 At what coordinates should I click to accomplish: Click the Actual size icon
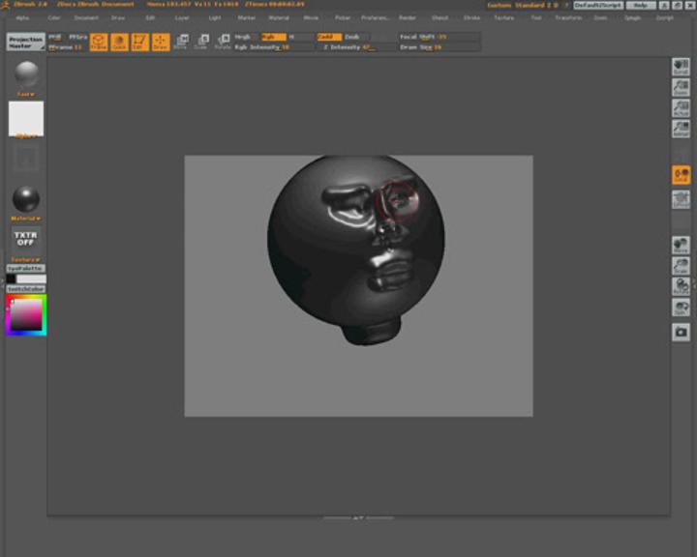(x=681, y=108)
